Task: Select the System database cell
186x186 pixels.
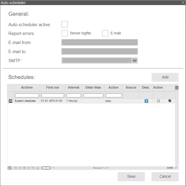Action: click(27, 101)
